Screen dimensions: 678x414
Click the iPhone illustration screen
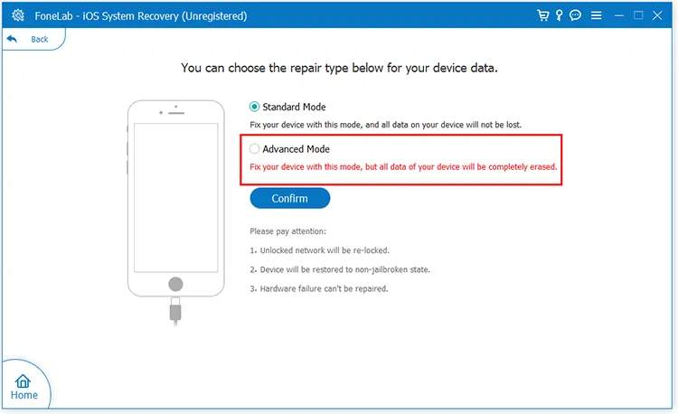pos(176,191)
